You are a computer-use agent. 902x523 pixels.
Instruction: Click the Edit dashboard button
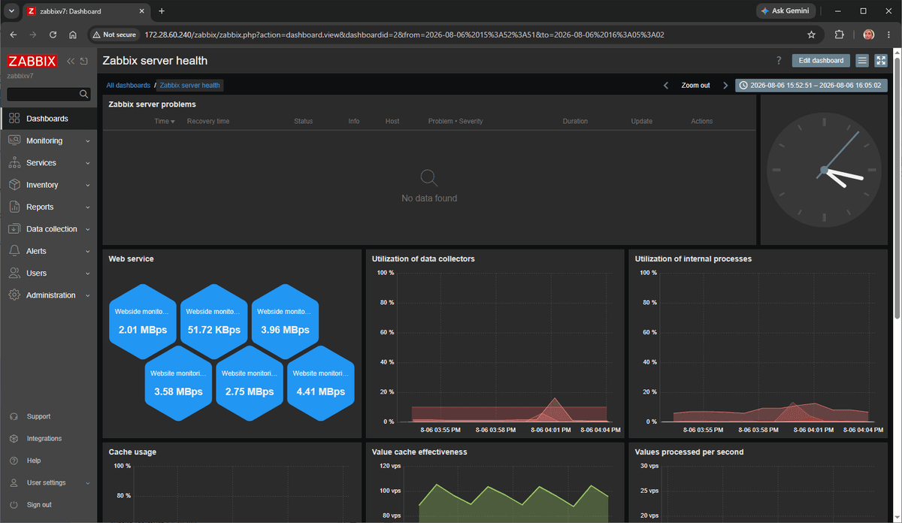tap(821, 61)
